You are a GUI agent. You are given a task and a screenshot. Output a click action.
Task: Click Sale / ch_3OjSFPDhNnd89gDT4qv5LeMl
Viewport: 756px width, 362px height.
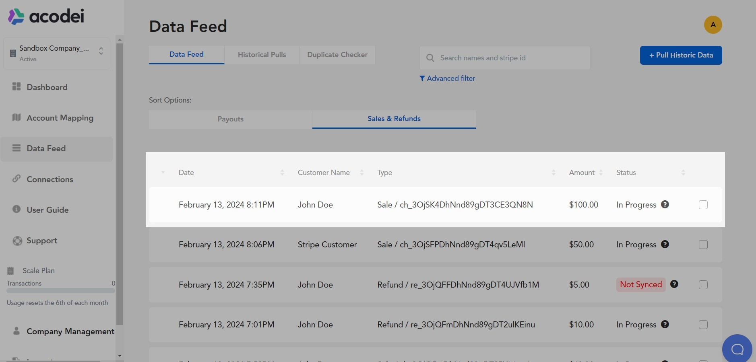click(451, 245)
